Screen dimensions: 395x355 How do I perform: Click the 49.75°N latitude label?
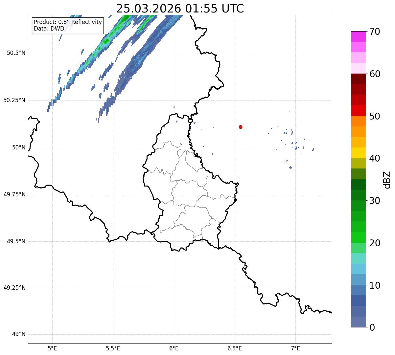[x=14, y=194]
